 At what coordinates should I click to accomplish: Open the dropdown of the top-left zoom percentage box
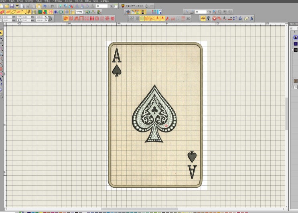coord(109,6)
